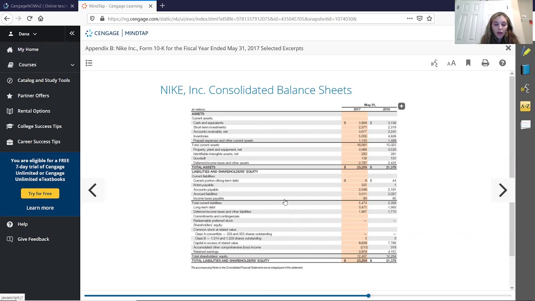Expand the Courses submenu arrow

(x=72, y=65)
